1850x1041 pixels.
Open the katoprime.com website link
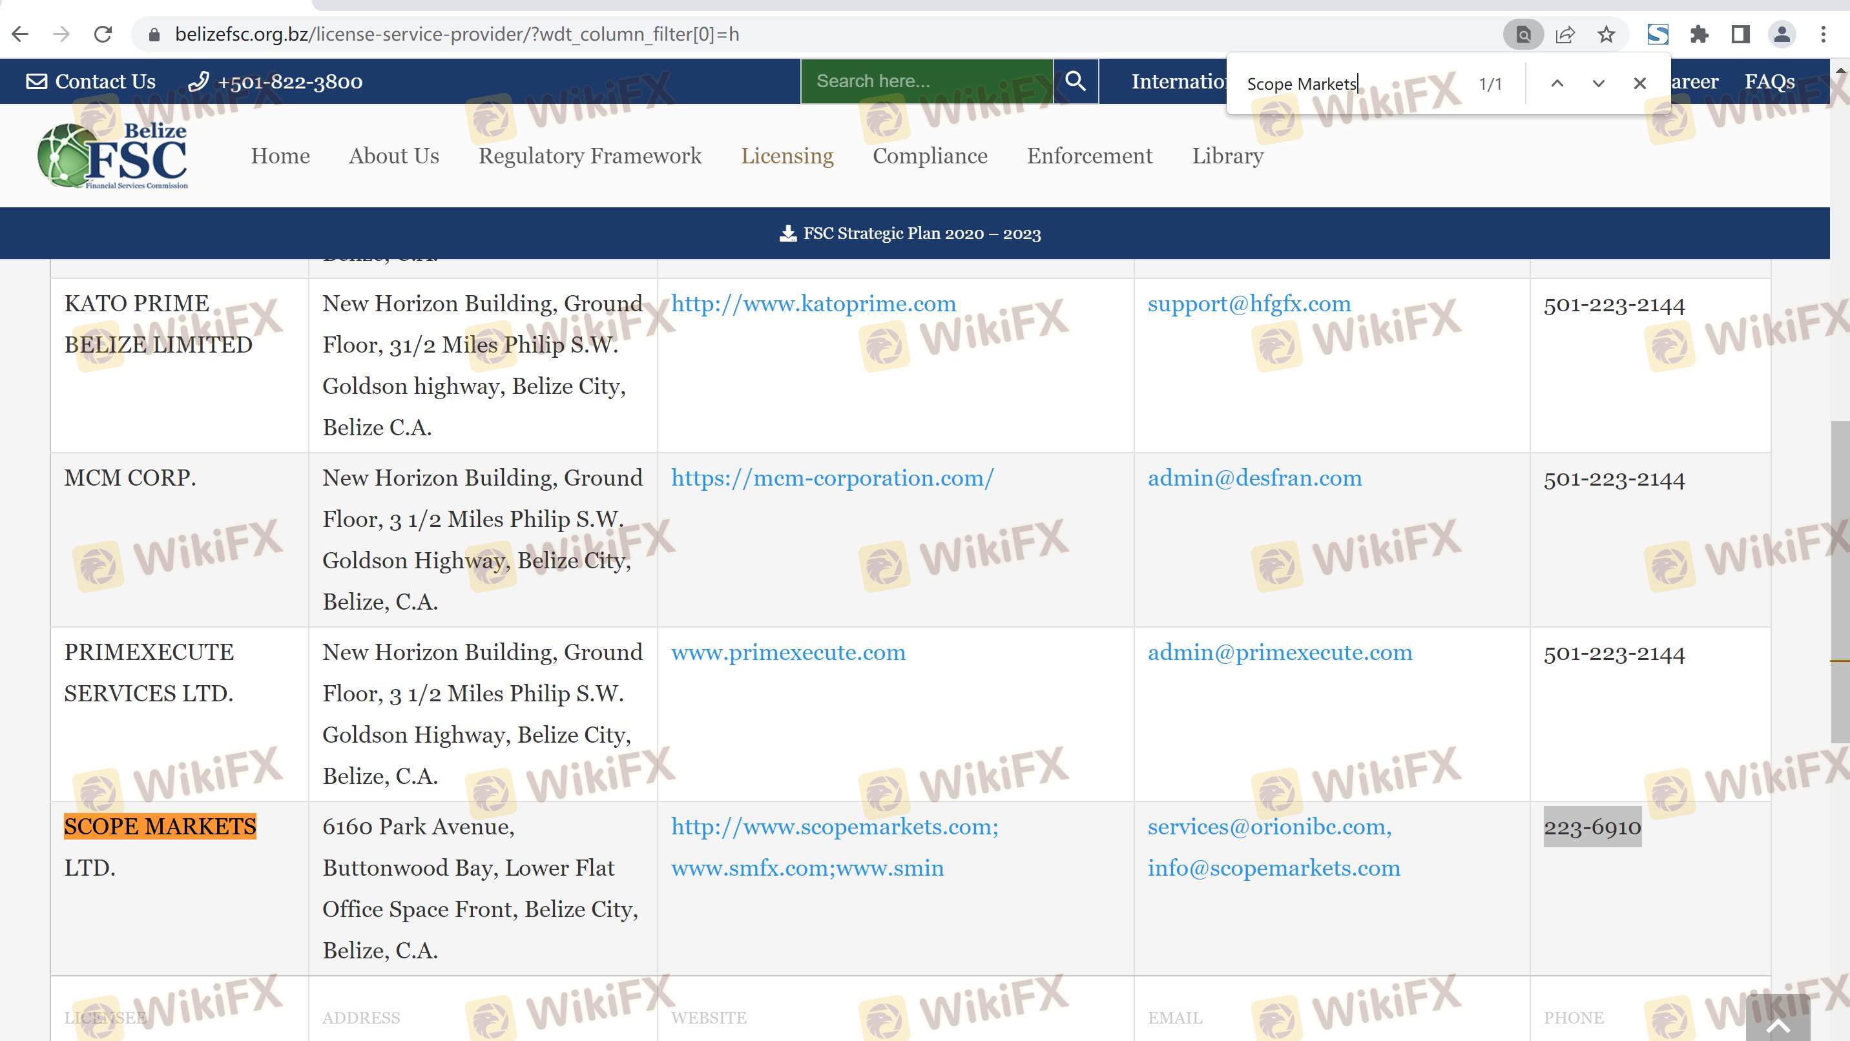click(813, 304)
